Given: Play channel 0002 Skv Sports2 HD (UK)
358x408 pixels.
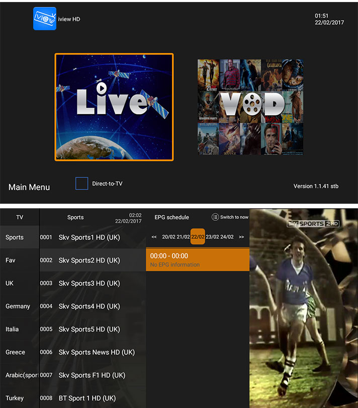Looking at the screenshot, I should pos(93,260).
